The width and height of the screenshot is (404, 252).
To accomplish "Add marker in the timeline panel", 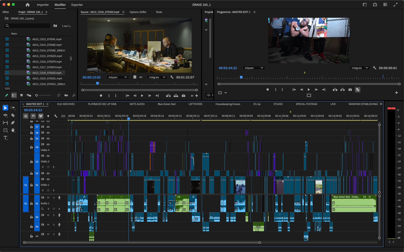I will (48, 116).
